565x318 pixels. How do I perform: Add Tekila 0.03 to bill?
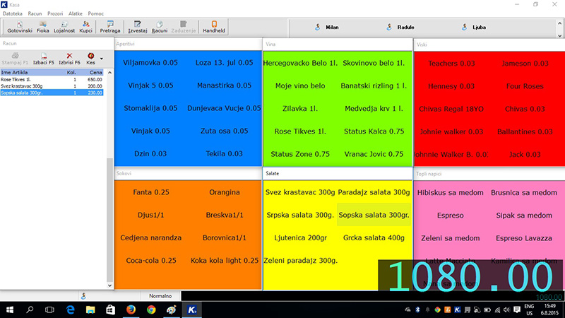click(224, 153)
